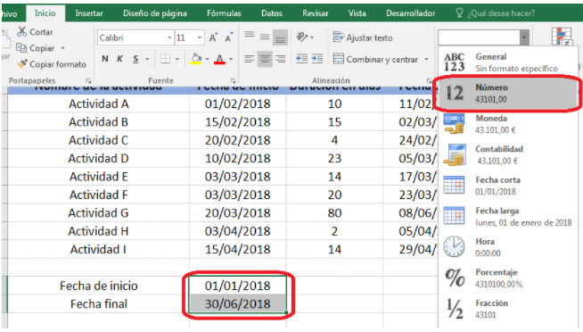
Task: Open the Revisar tab
Action: click(x=316, y=13)
